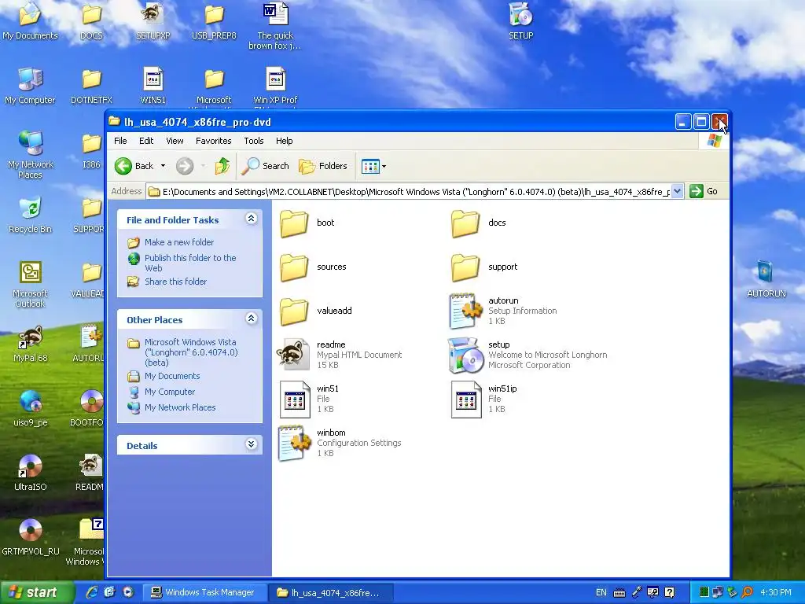Screen dimensions: 805x604
Task: Click the magnifier icon in system tray
Action: [748, 593]
